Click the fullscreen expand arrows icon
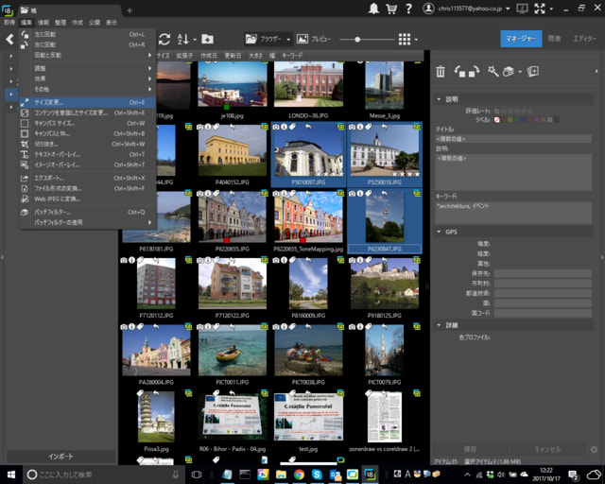This screenshot has width=605, height=484. click(x=538, y=9)
